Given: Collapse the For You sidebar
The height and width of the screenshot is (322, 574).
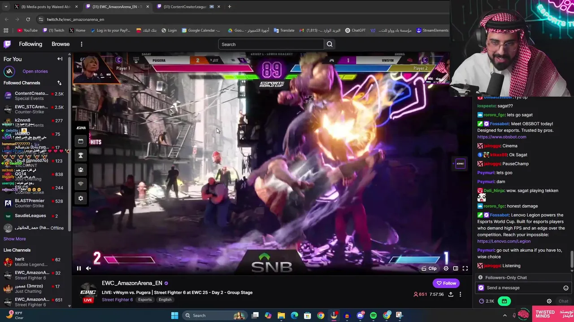Looking at the screenshot, I should click(x=60, y=59).
